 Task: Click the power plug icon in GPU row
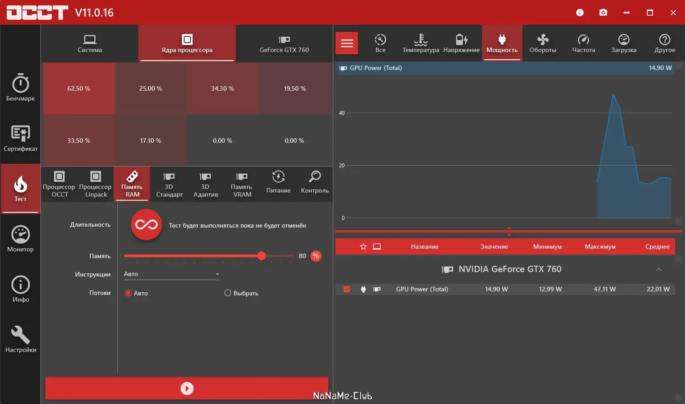[x=363, y=289]
